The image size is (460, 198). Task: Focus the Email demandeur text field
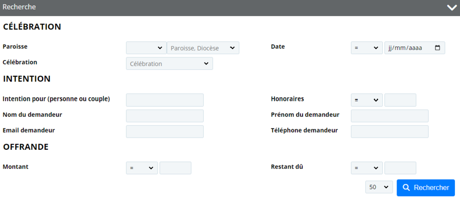pos(165,132)
